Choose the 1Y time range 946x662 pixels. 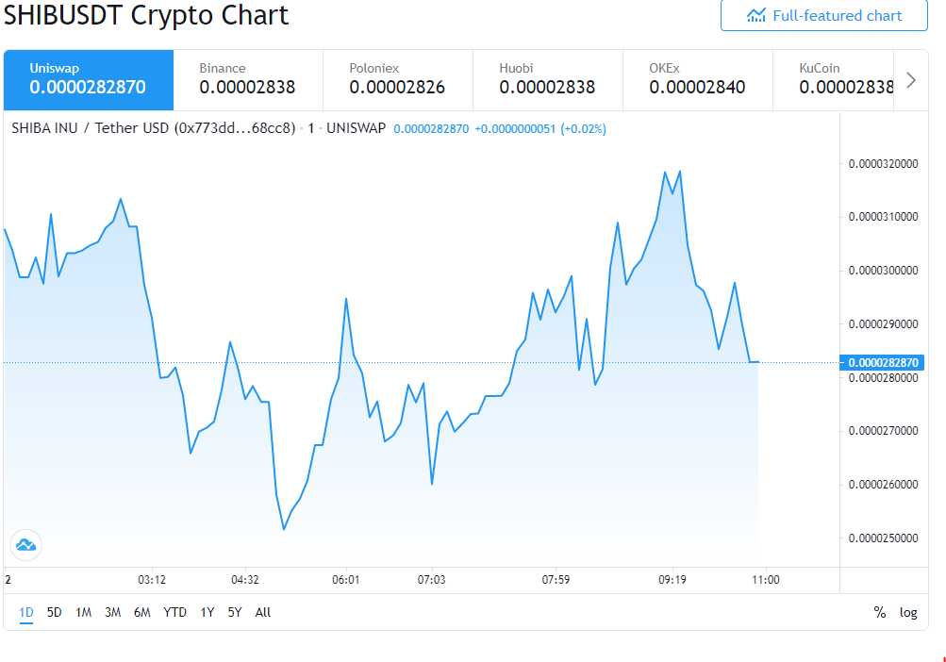click(x=207, y=613)
